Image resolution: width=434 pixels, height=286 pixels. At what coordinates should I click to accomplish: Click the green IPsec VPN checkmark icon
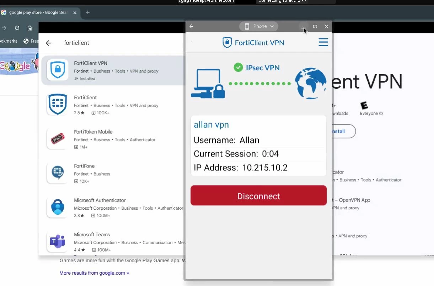click(x=238, y=67)
